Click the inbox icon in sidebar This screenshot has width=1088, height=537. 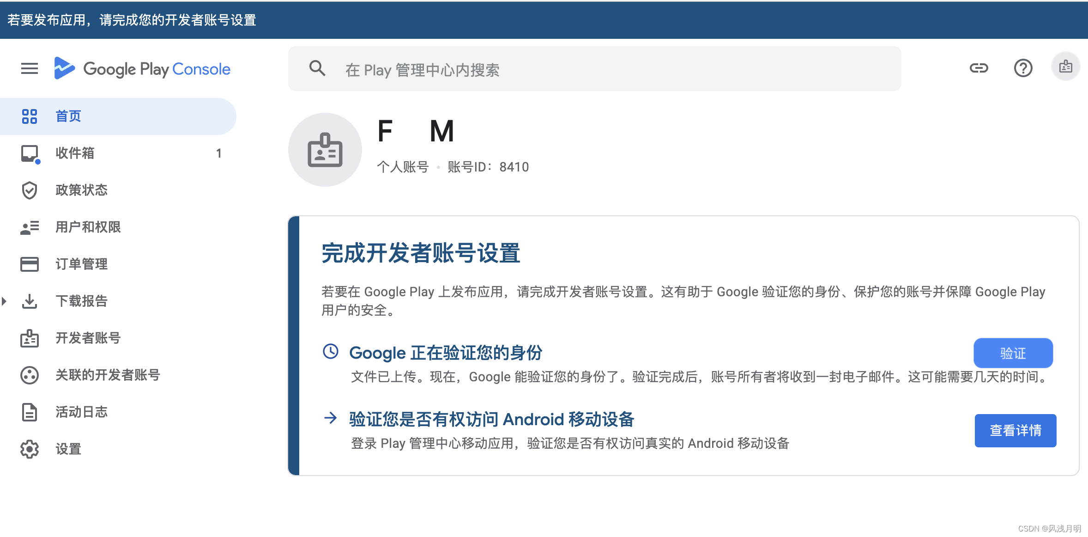[30, 153]
